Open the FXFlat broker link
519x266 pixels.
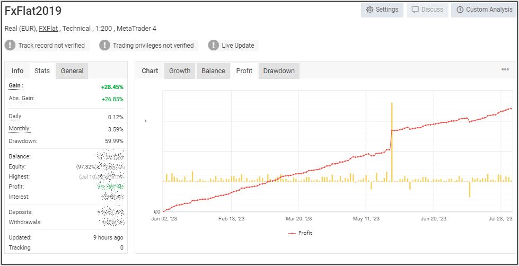click(x=48, y=29)
